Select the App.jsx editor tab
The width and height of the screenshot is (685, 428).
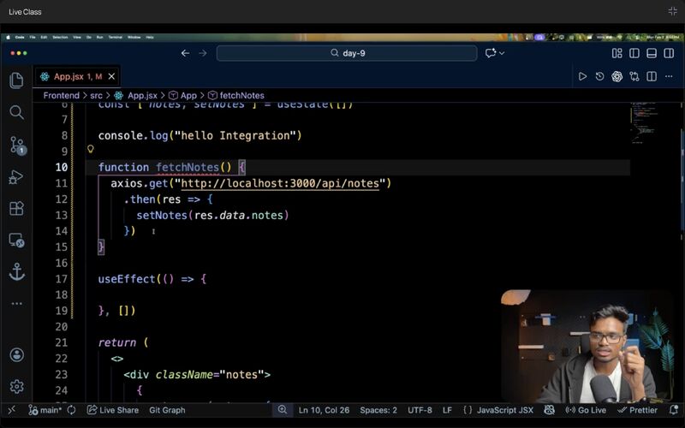click(67, 76)
